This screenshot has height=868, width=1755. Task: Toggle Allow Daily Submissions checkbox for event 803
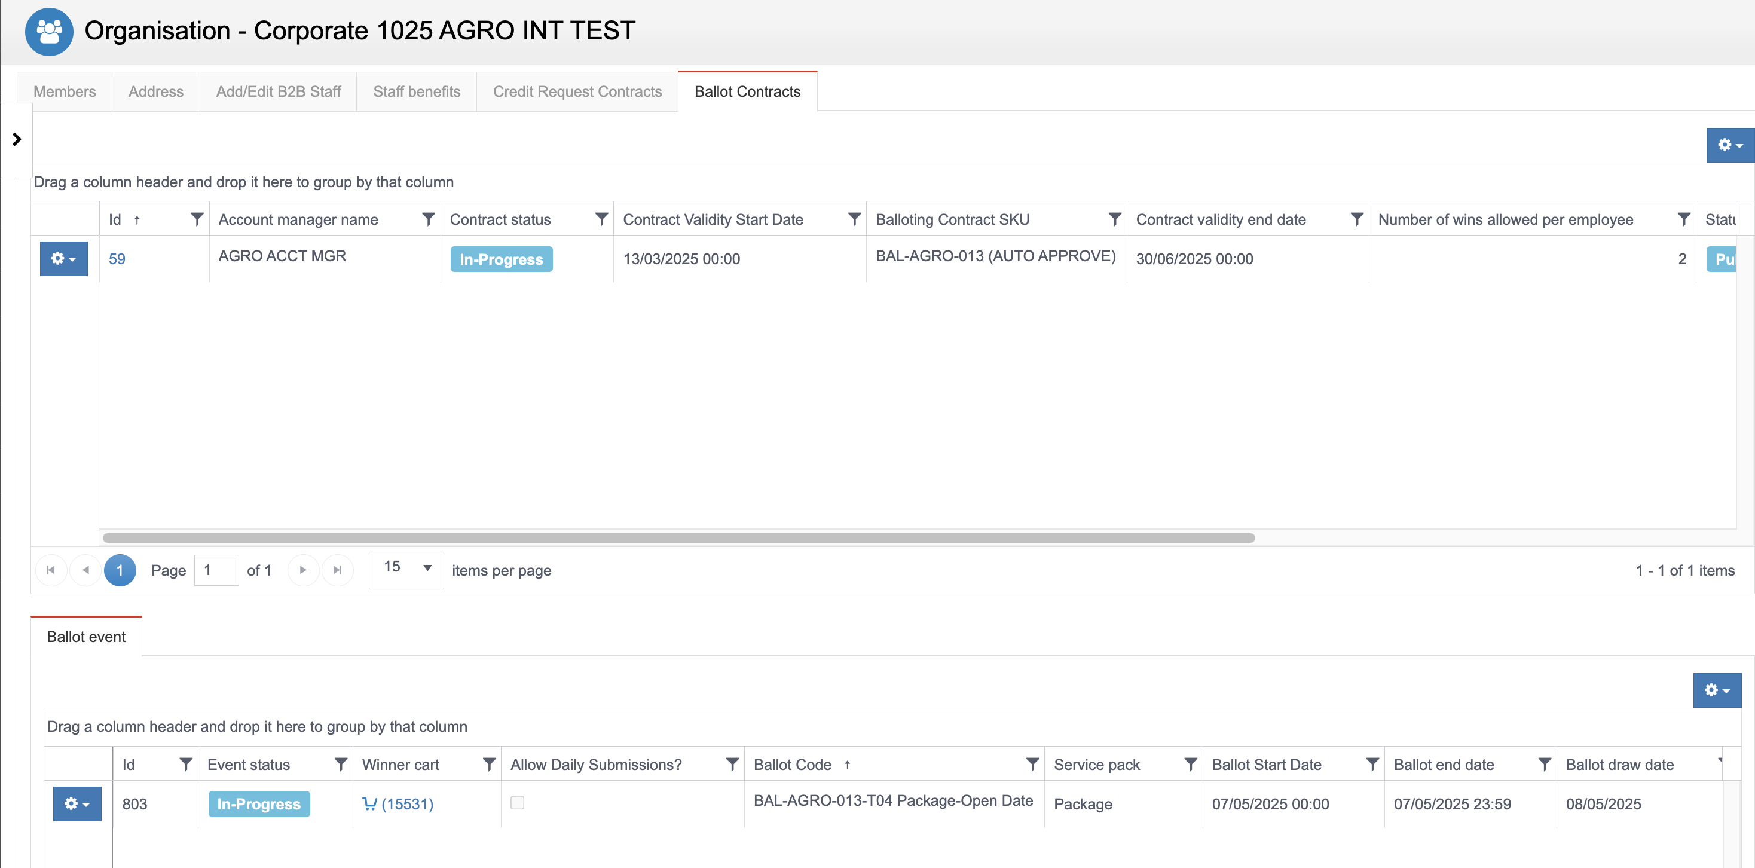click(517, 803)
